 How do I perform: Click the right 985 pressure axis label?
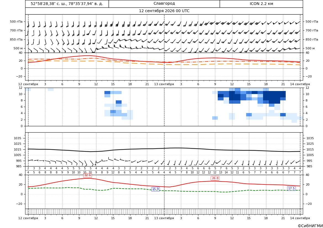[x=310, y=166]
